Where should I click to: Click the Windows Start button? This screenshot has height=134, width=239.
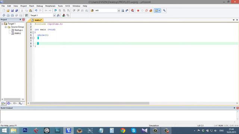pyautogui.click(x=4, y=130)
